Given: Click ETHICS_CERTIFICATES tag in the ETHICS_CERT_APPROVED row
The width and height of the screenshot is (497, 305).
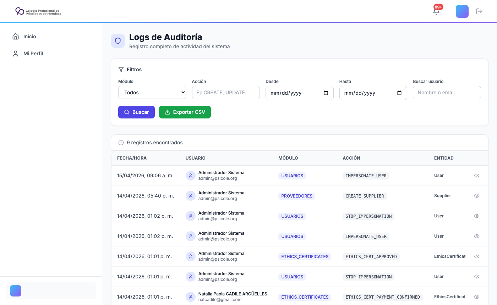Looking at the screenshot, I should pos(305,256).
